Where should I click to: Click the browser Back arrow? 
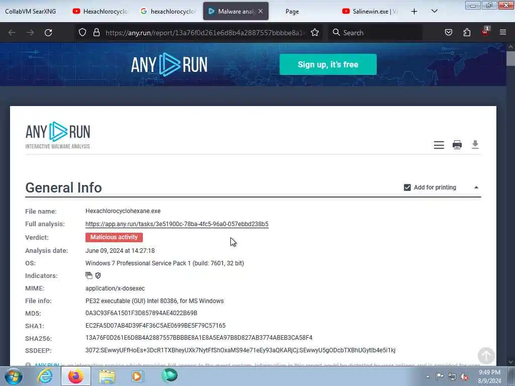(x=12, y=33)
